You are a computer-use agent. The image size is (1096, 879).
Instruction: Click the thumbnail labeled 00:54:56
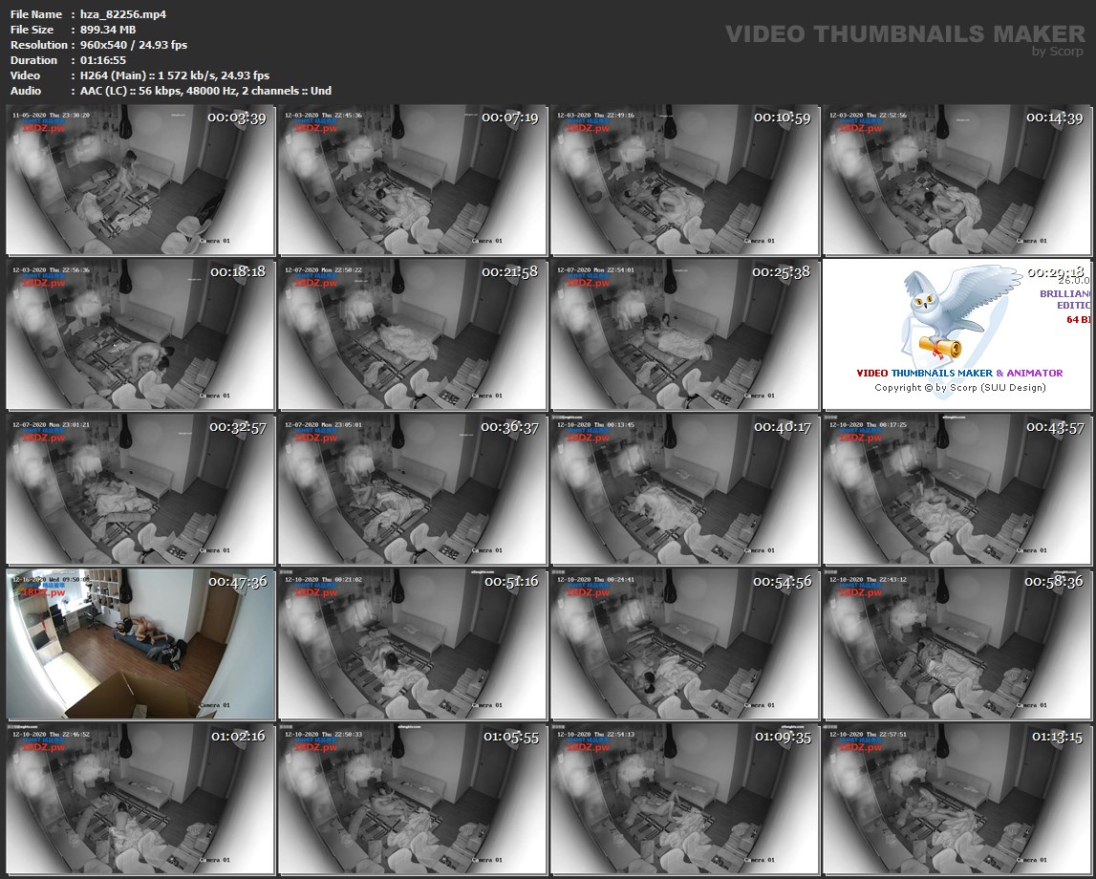pos(684,644)
